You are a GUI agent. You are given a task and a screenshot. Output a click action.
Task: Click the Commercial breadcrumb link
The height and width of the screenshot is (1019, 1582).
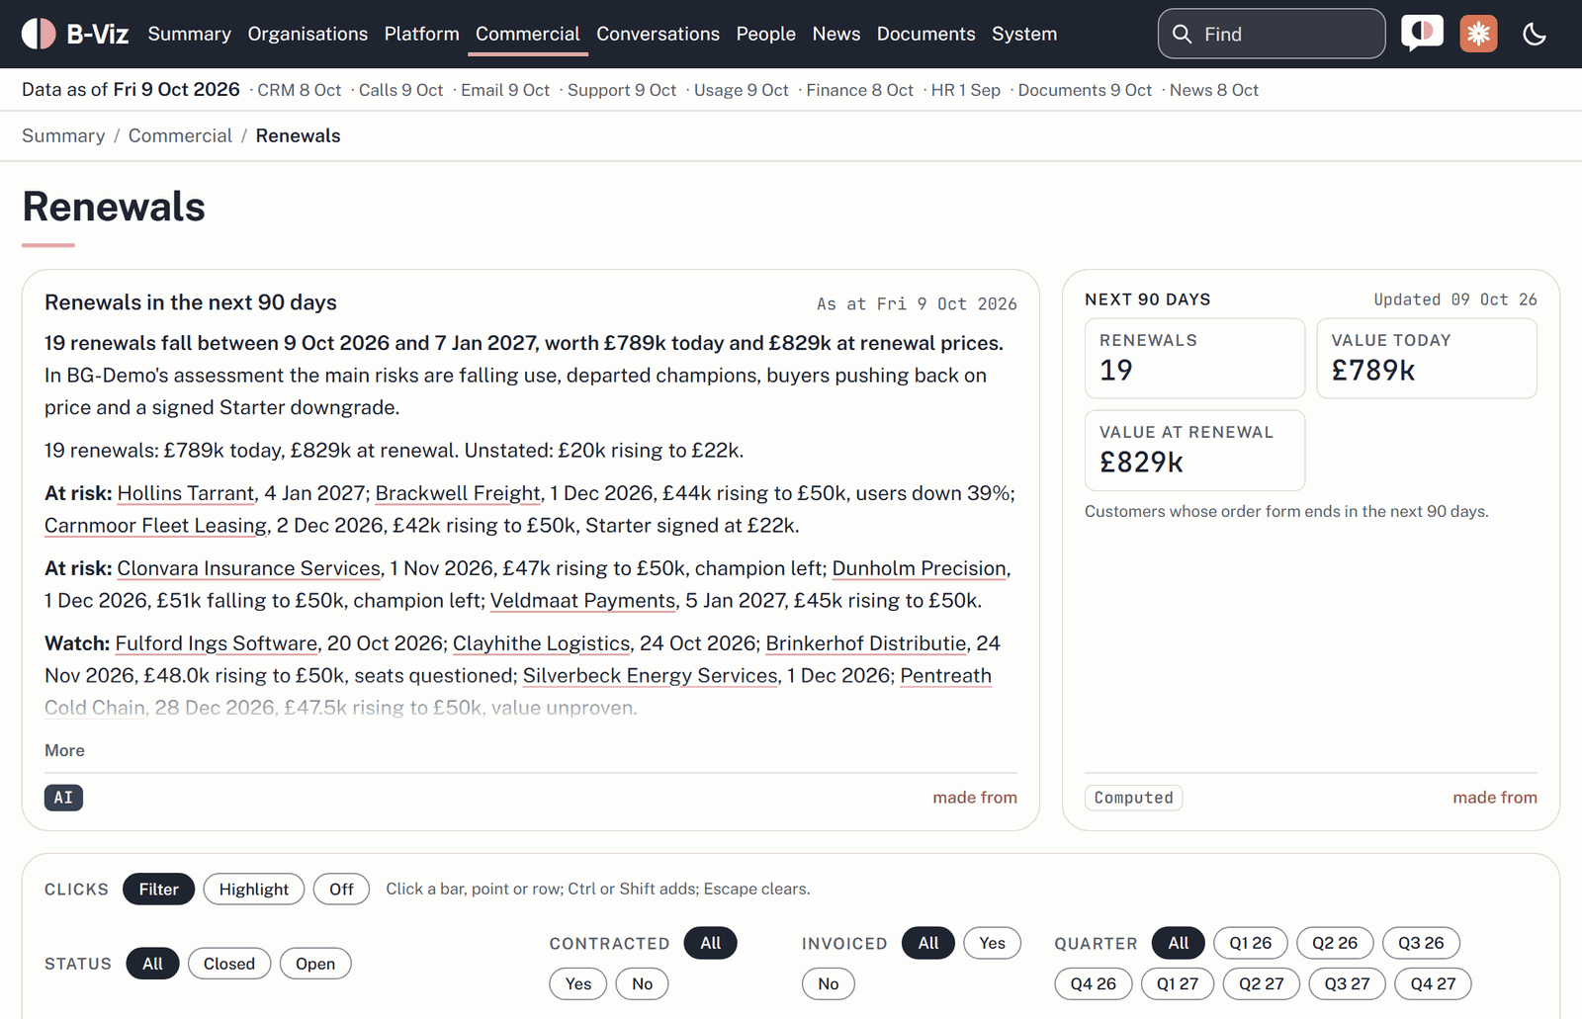(x=180, y=135)
